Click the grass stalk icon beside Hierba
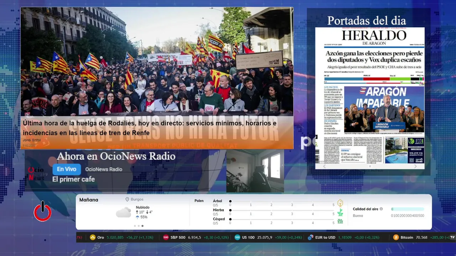 pos(340,212)
